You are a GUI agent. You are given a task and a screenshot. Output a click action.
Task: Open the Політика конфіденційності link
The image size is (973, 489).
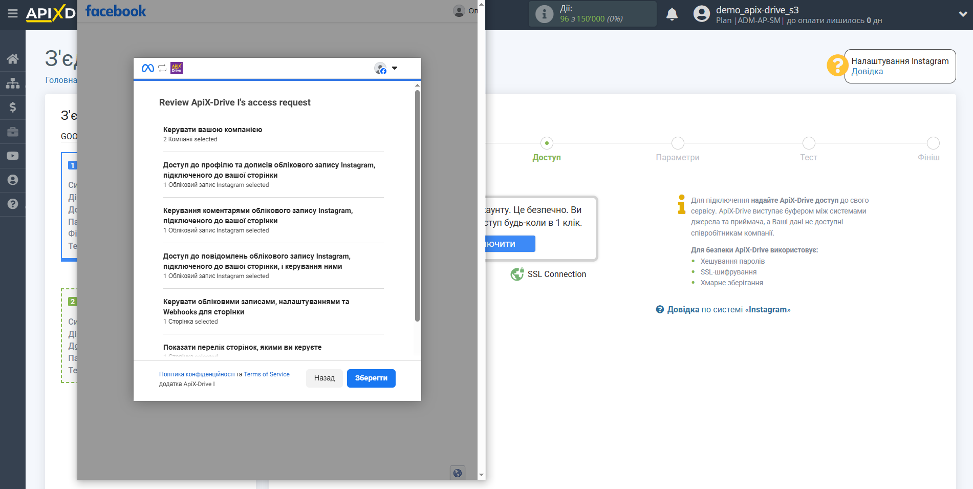click(x=197, y=374)
